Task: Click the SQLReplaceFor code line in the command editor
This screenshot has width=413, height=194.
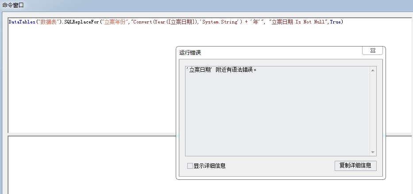Action: pyautogui.click(x=176, y=22)
